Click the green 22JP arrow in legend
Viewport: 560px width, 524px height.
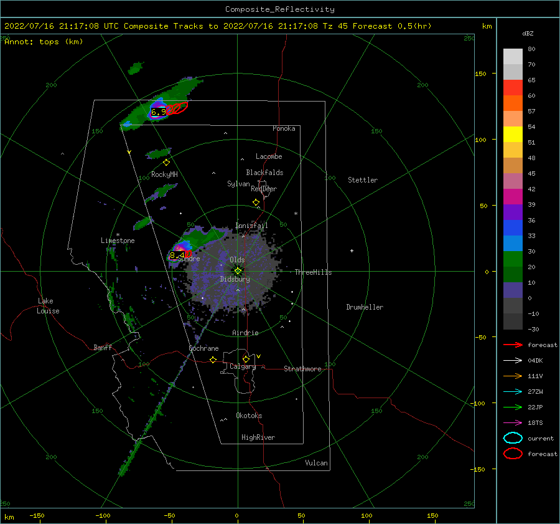click(x=513, y=407)
